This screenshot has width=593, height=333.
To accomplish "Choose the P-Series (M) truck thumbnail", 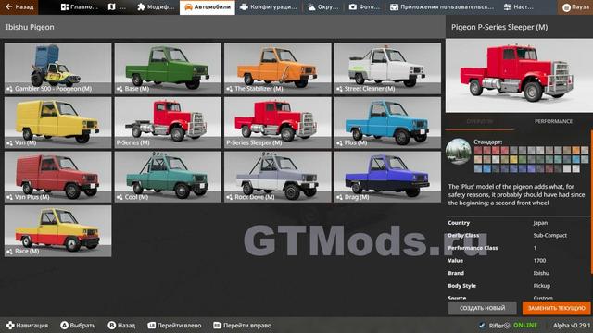I will [x=168, y=122].
